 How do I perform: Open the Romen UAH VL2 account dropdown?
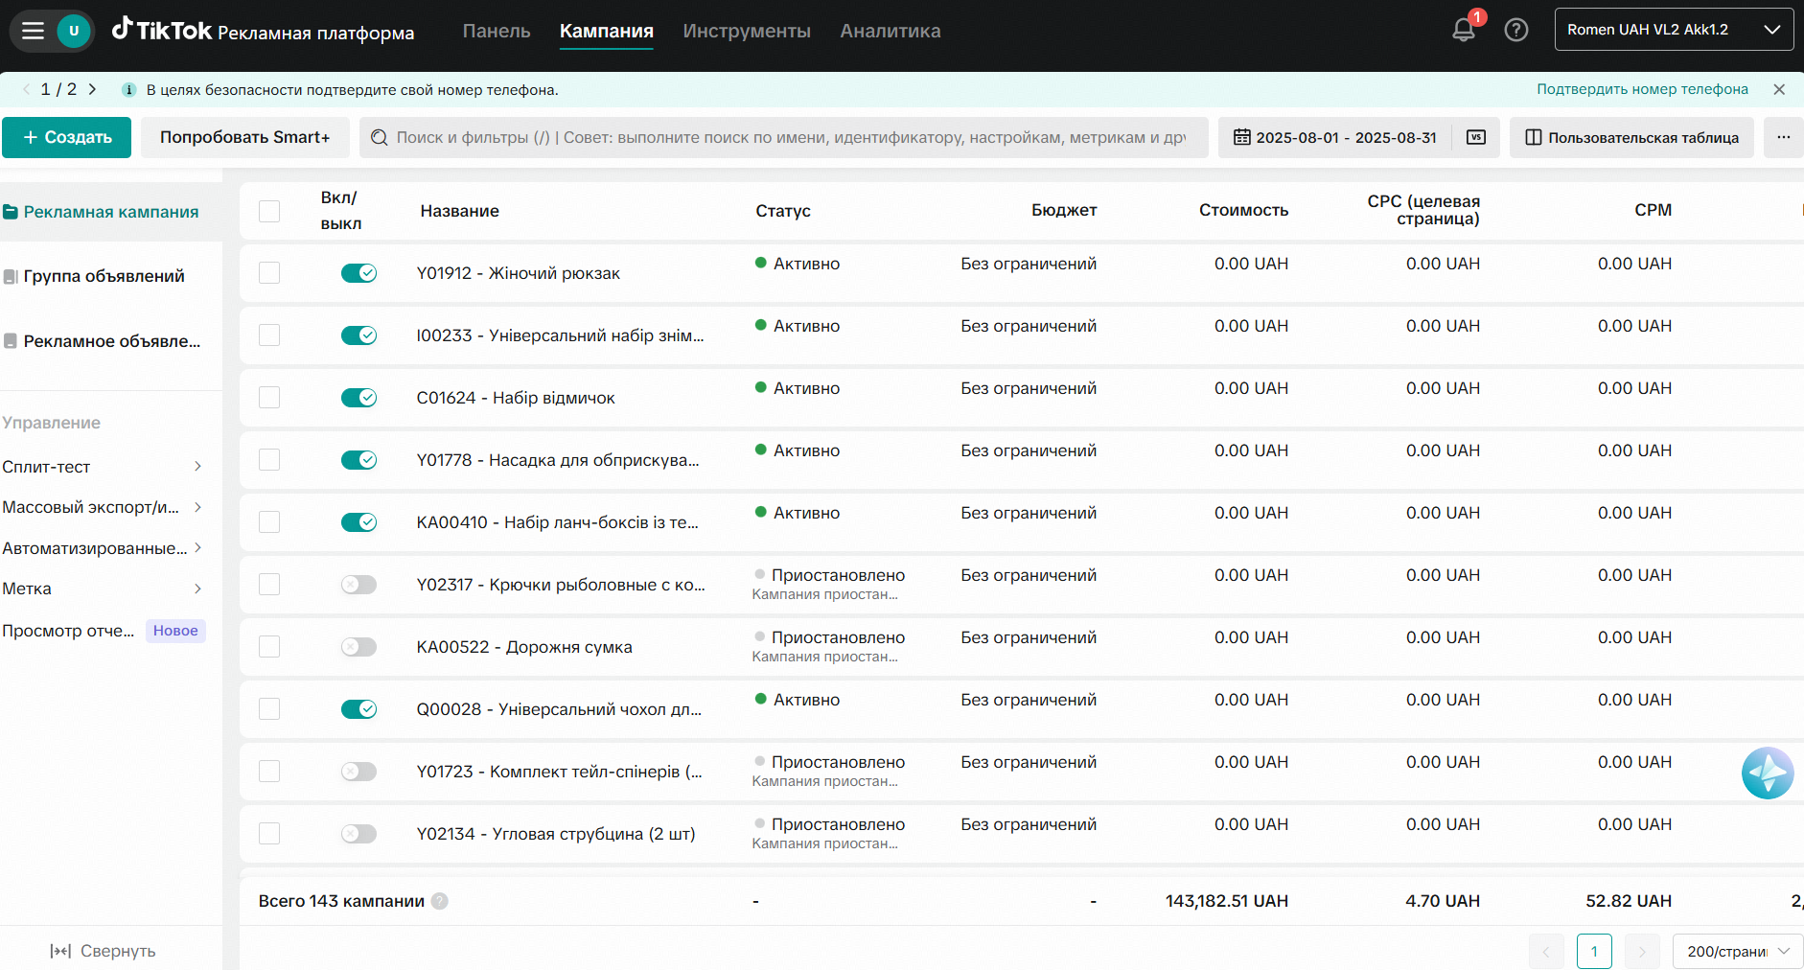(1674, 30)
